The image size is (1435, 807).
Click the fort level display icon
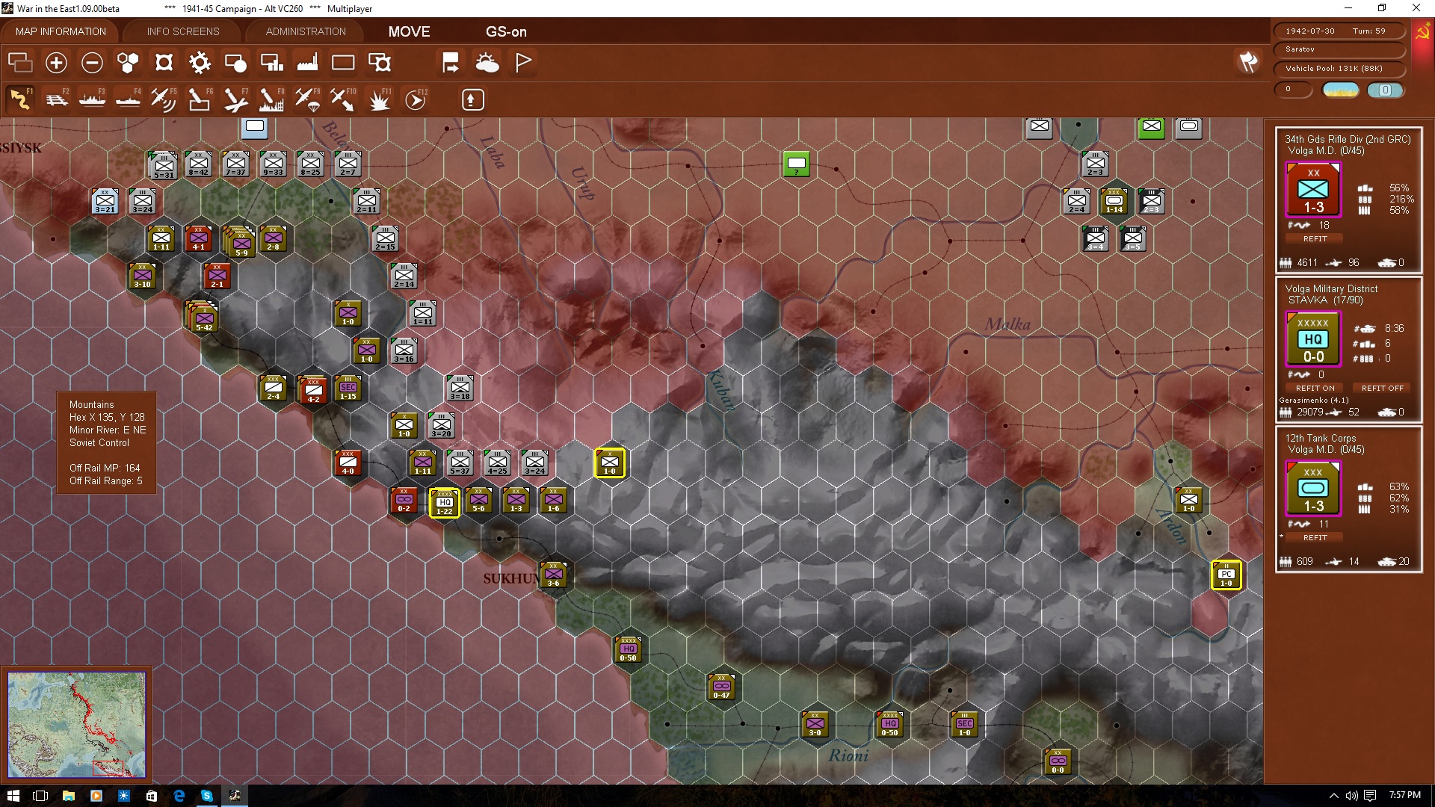coord(164,63)
